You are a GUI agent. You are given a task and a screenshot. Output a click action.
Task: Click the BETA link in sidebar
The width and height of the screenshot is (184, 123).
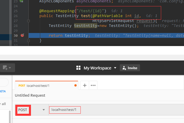click(3, 91)
